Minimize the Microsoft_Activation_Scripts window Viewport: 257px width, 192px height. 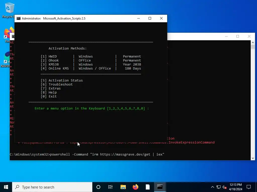(x=139, y=18)
